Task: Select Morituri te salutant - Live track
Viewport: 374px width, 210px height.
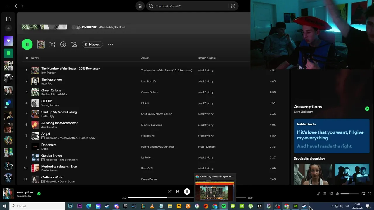Action: click(x=59, y=167)
